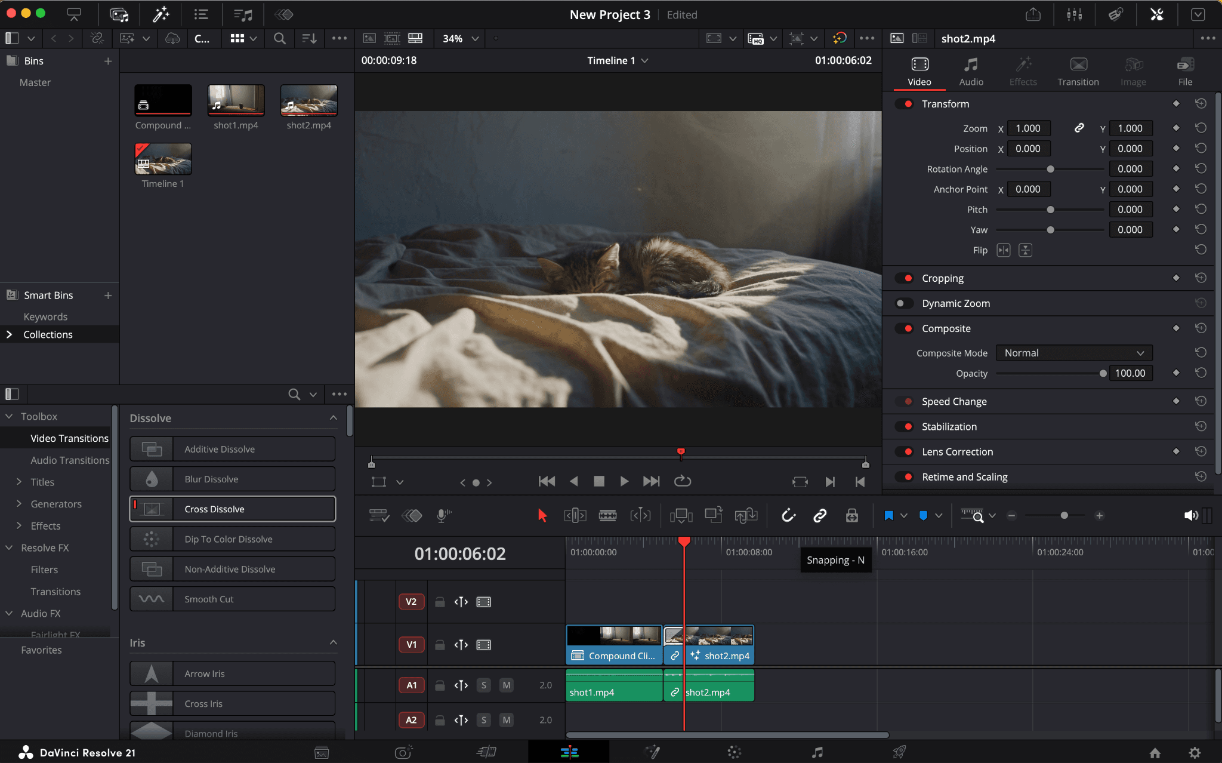Image resolution: width=1222 pixels, height=763 pixels.
Task: Search the media pool with magnifier
Action: [x=279, y=38]
